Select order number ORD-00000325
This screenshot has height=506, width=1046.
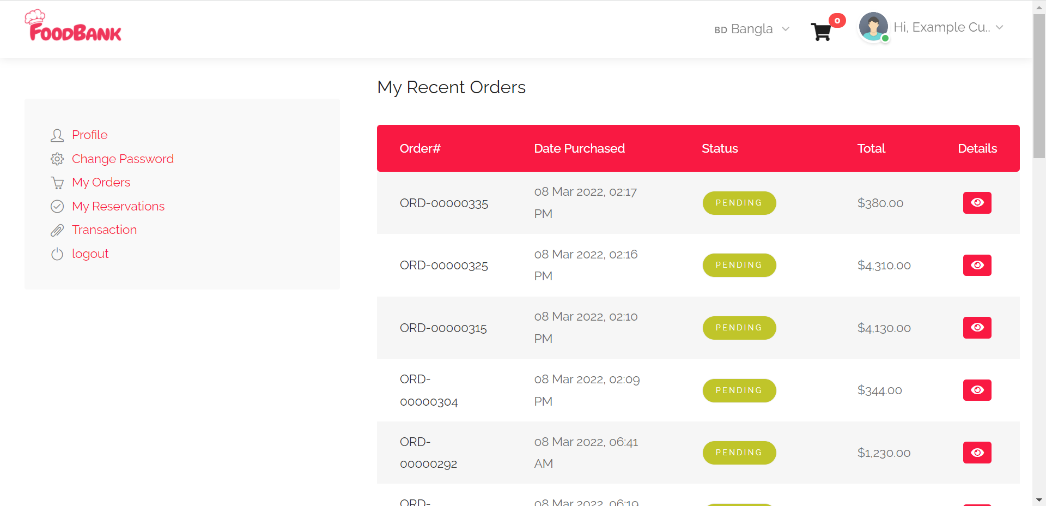(x=444, y=266)
